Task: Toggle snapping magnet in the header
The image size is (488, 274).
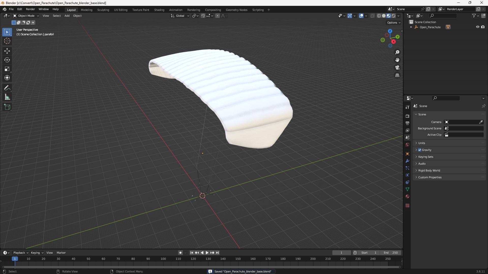Action: [203, 16]
